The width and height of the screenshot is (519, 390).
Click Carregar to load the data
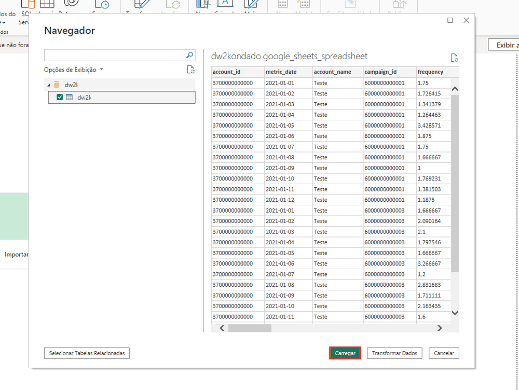click(345, 353)
